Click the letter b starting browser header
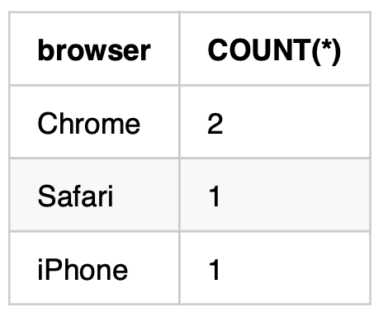Image resolution: width=383 pixels, height=317 pixels. pos(45,50)
